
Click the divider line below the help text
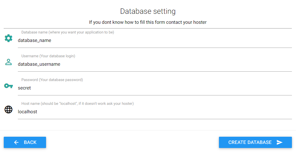pyautogui.click(x=148, y=28)
